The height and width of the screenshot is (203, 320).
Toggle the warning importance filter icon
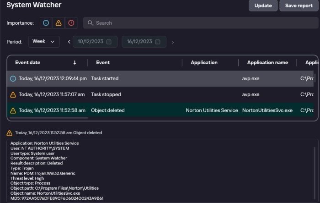[59, 23]
